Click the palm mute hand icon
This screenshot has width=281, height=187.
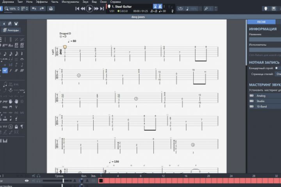click(11, 101)
